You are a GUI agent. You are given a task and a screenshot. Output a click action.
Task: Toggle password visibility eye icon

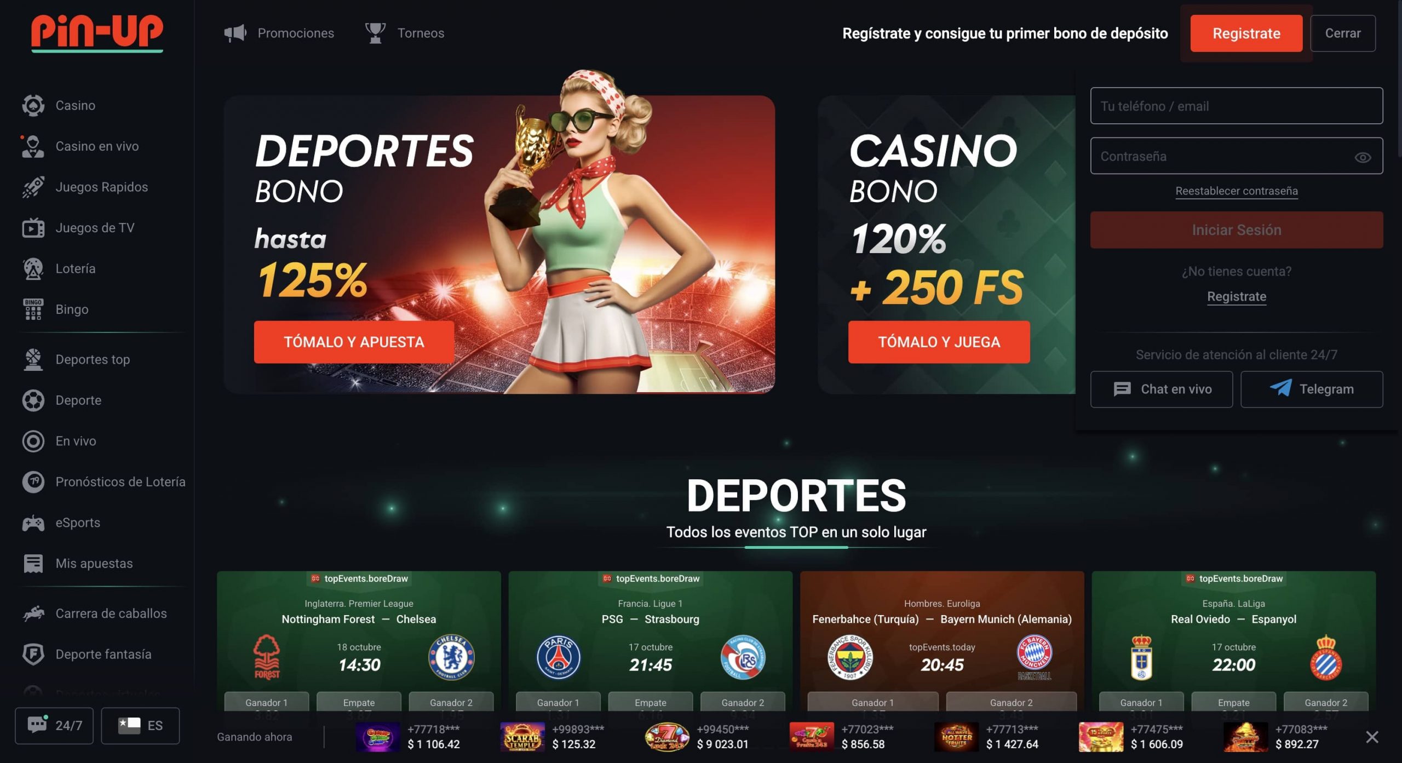(1363, 157)
